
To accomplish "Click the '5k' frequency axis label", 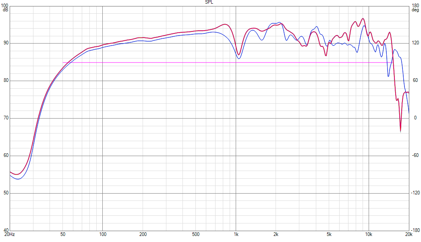I will tap(329, 234).
